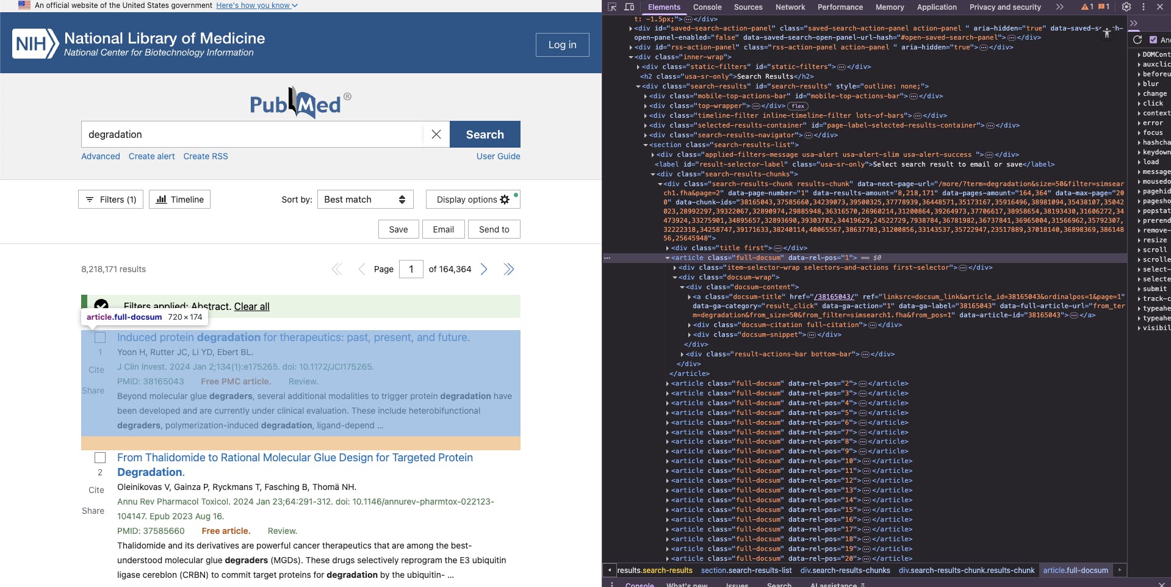Click the Email results button

tap(444, 229)
